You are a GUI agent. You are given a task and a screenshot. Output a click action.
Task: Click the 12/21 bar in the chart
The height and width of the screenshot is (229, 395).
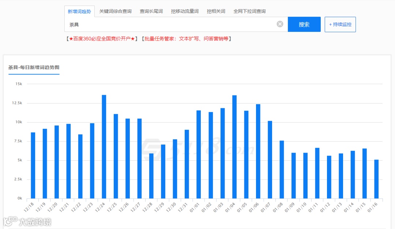(68, 161)
